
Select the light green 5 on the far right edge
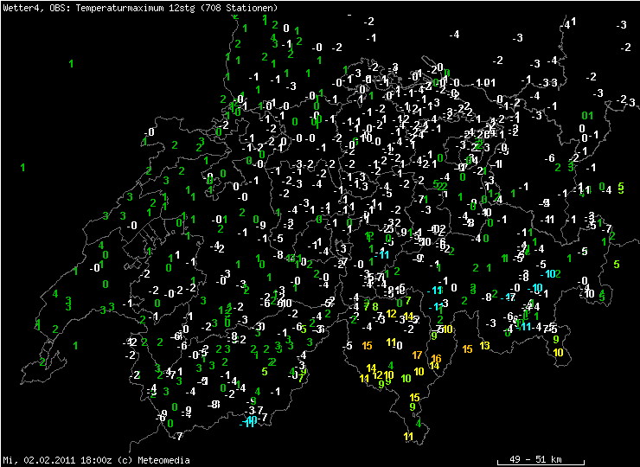point(617,263)
